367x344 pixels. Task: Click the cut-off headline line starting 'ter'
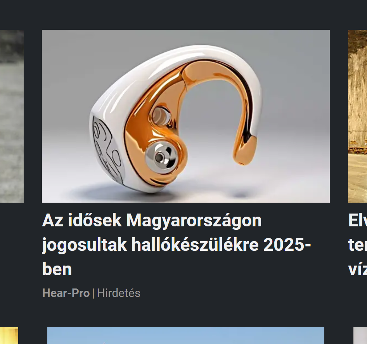click(x=358, y=245)
